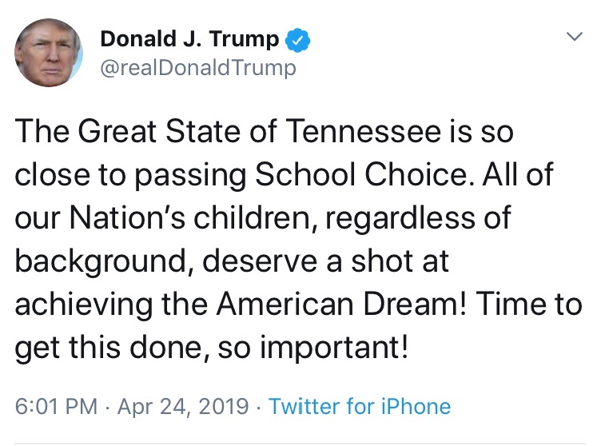Open the tweet options chevron menu
This screenshot has width=597, height=446.
(x=574, y=37)
